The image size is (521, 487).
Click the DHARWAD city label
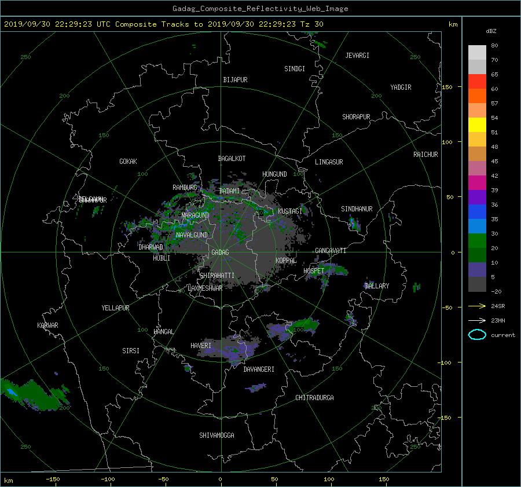click(151, 247)
